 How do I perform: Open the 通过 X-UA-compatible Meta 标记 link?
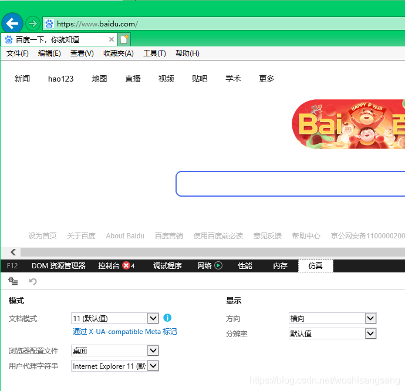(x=125, y=332)
